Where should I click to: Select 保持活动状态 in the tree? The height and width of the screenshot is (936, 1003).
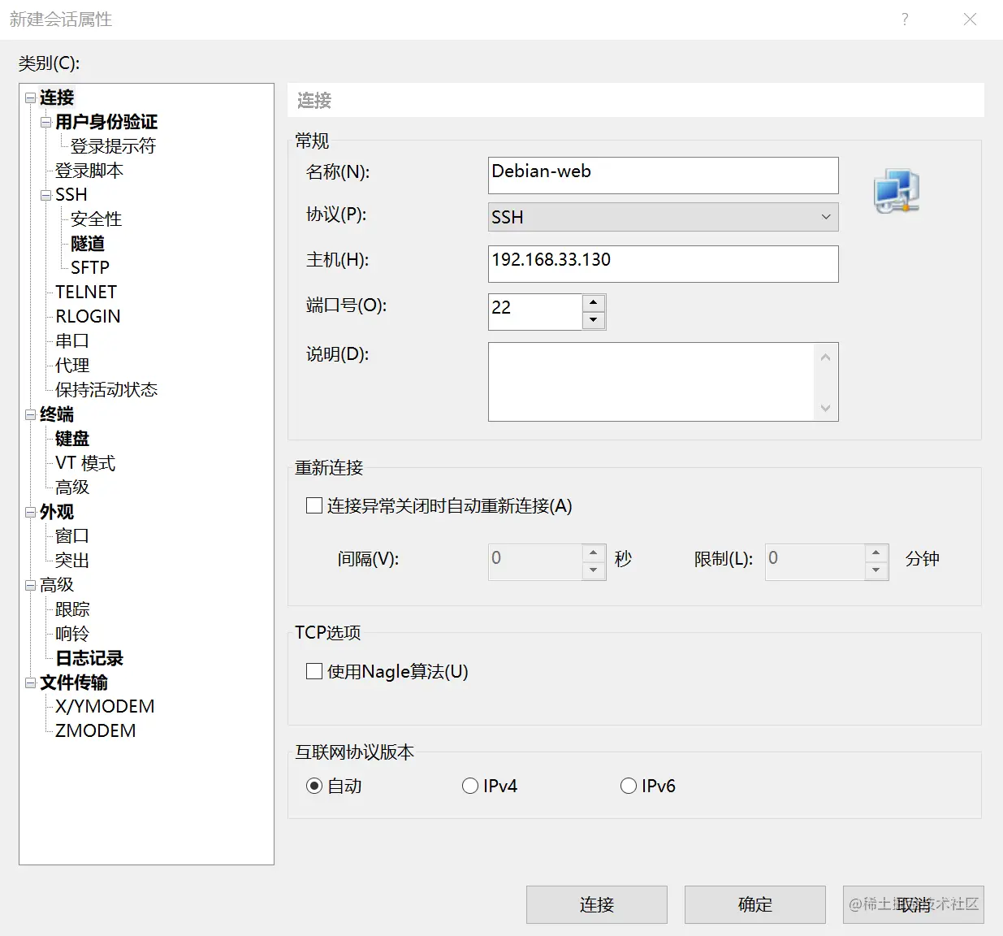click(x=106, y=390)
